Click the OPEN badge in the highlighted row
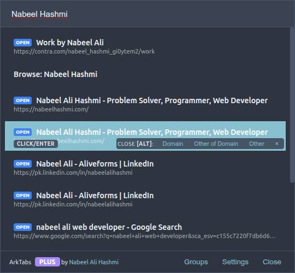 coord(22,132)
